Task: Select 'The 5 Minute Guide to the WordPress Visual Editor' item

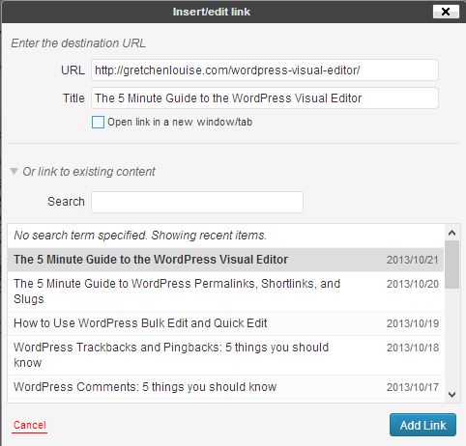Action: (x=225, y=260)
